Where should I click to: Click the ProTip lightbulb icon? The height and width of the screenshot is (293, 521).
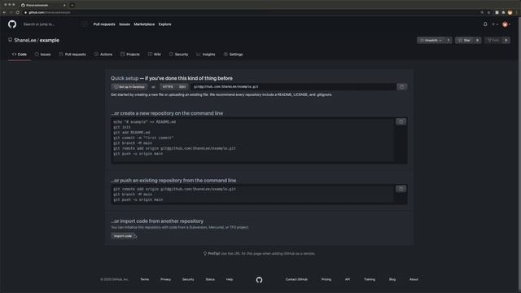tap(205, 253)
